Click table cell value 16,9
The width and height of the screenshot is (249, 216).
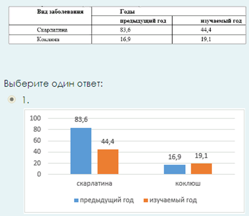click(x=125, y=39)
